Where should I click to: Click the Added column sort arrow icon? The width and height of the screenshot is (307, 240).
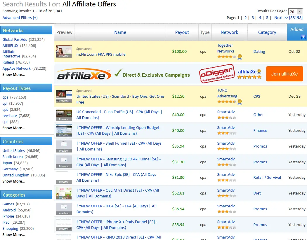(x=303, y=37)
